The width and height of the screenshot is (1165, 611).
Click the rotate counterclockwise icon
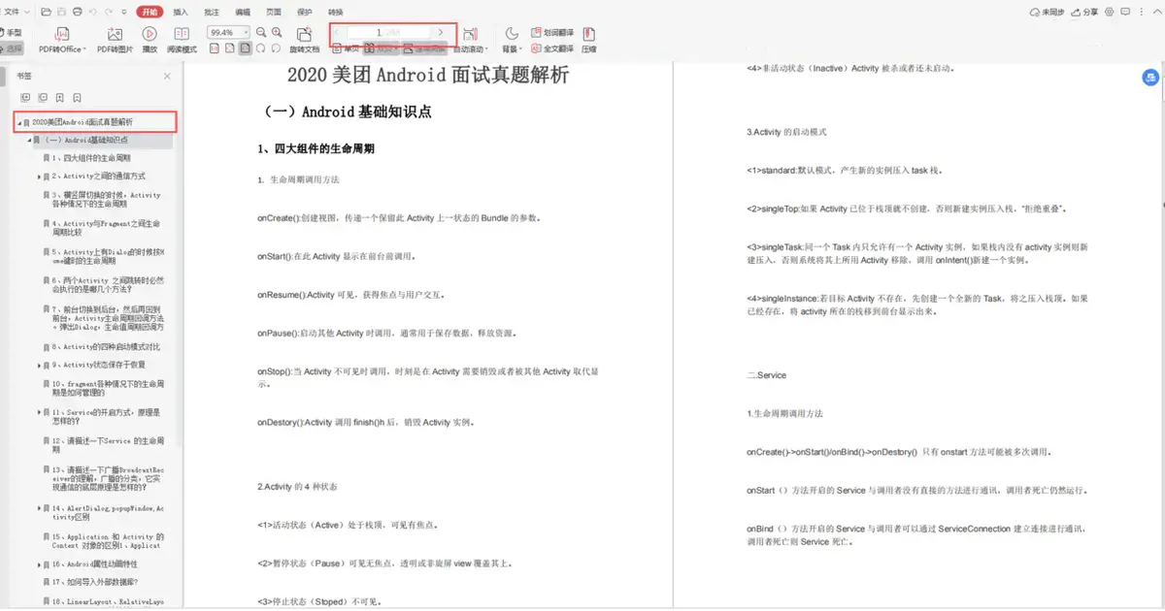pyautogui.click(x=276, y=48)
